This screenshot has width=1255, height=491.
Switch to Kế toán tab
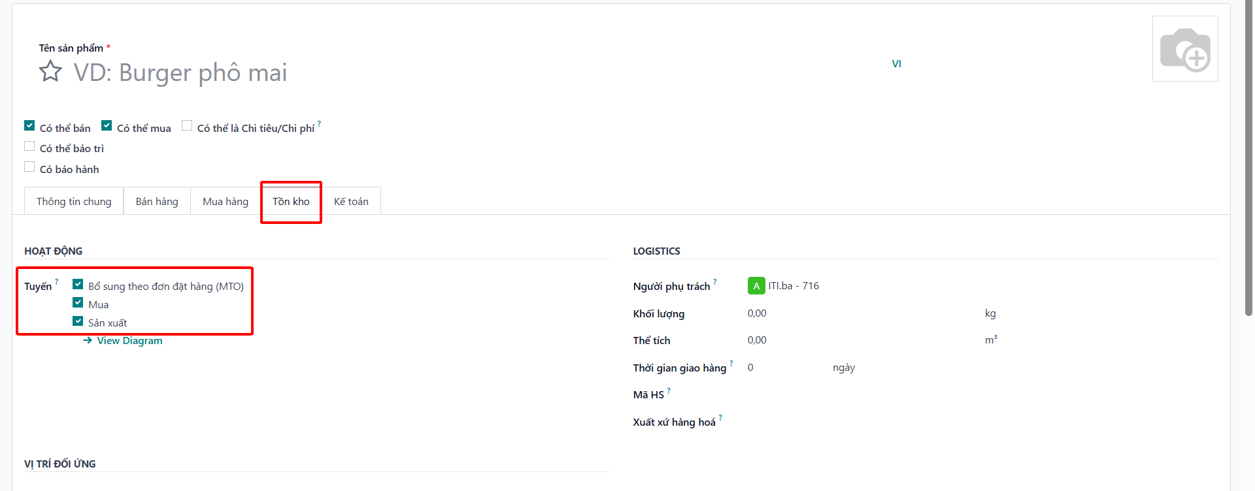[351, 201]
